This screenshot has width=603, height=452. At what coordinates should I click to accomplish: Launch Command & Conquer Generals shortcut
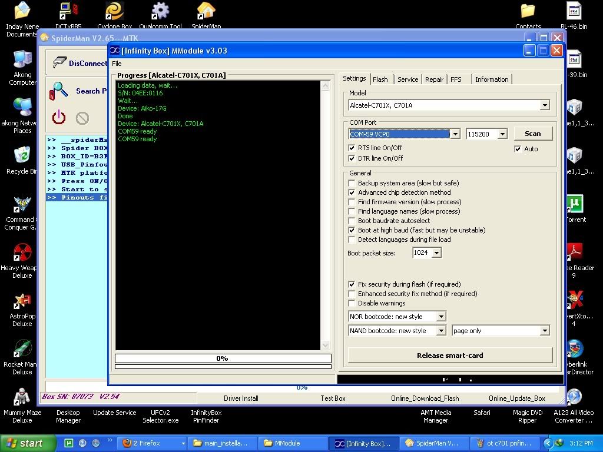pyautogui.click(x=22, y=204)
